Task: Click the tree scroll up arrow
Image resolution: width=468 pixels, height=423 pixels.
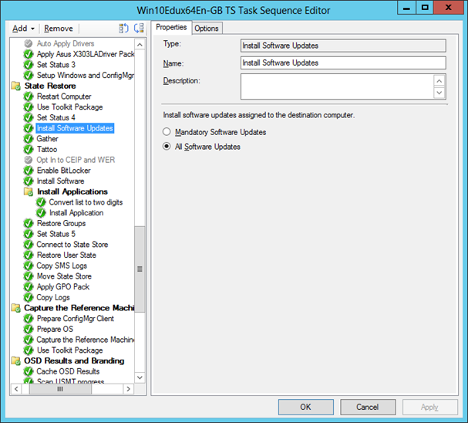Action: (x=140, y=44)
